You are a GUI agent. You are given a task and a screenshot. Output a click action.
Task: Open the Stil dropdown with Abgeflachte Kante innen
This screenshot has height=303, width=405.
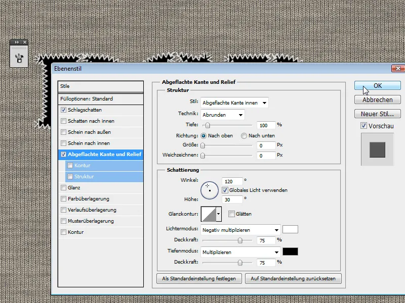(x=234, y=103)
